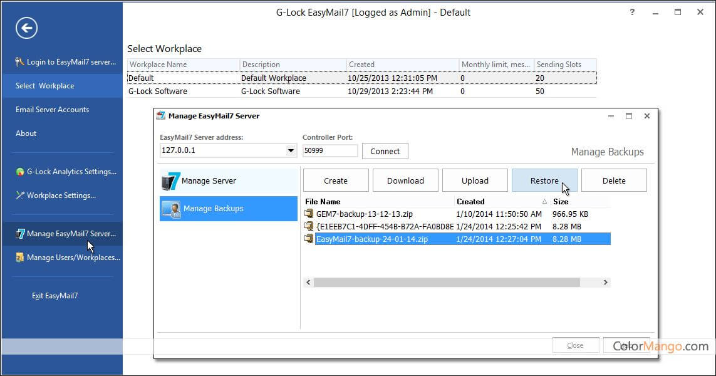The width and height of the screenshot is (716, 376).
Task: Click sending slots value 50
Action: click(x=540, y=91)
